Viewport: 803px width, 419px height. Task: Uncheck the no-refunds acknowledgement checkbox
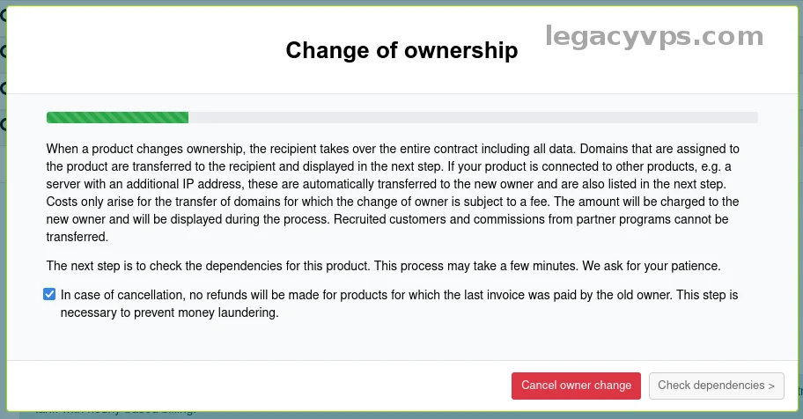(49, 295)
